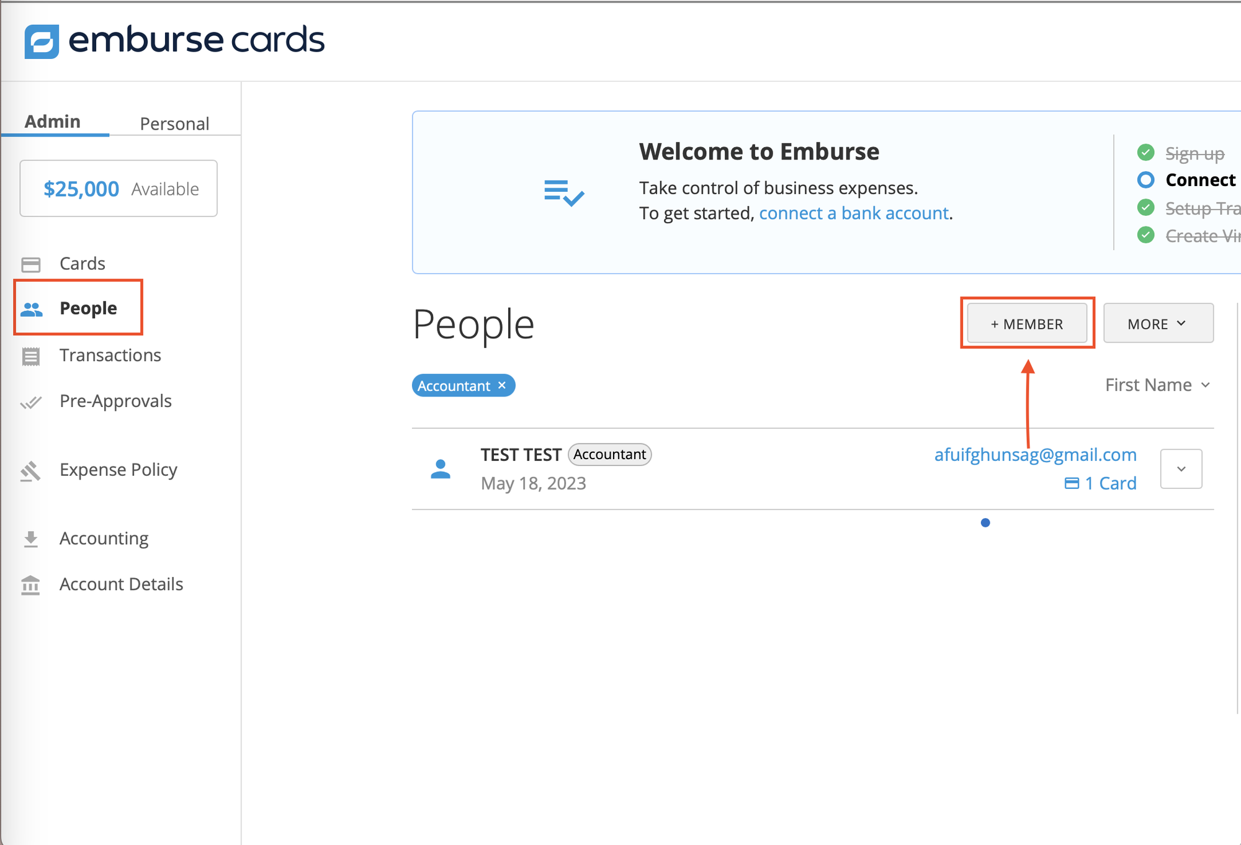The height and width of the screenshot is (845, 1241).
Task: Click the Setup Transfers completed checkmark
Action: (1145, 208)
